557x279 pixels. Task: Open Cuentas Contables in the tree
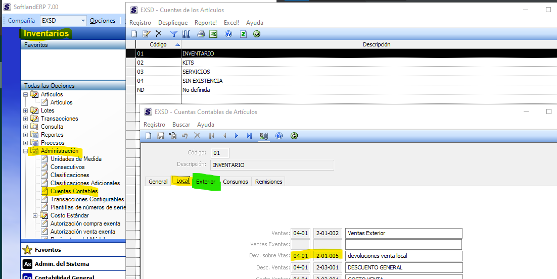pos(74,191)
